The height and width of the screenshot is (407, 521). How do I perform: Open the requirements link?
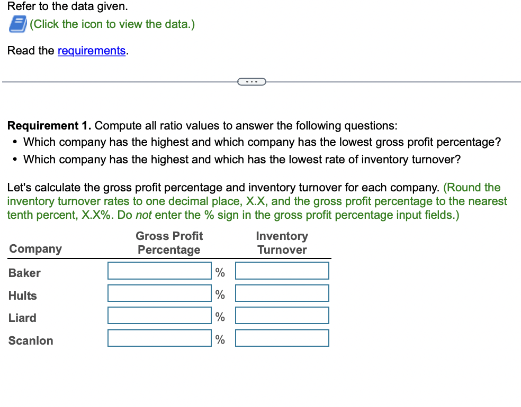[91, 50]
